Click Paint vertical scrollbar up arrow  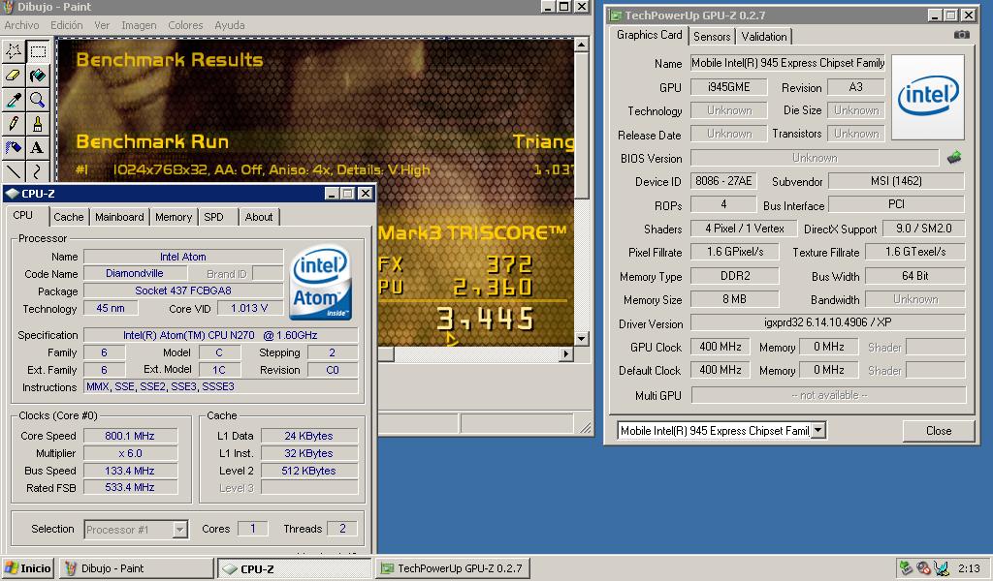tap(581, 45)
